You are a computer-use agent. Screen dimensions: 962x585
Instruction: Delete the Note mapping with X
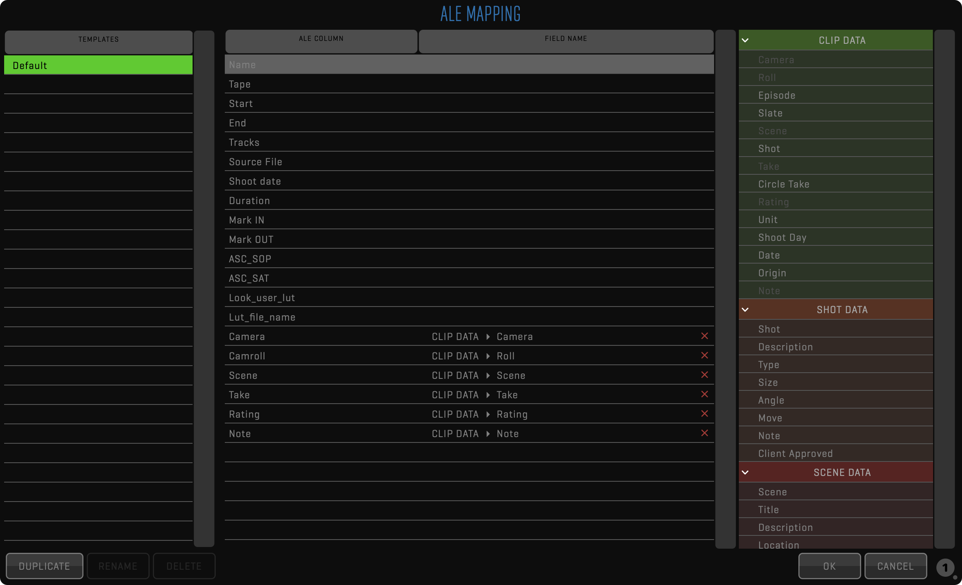(x=705, y=433)
